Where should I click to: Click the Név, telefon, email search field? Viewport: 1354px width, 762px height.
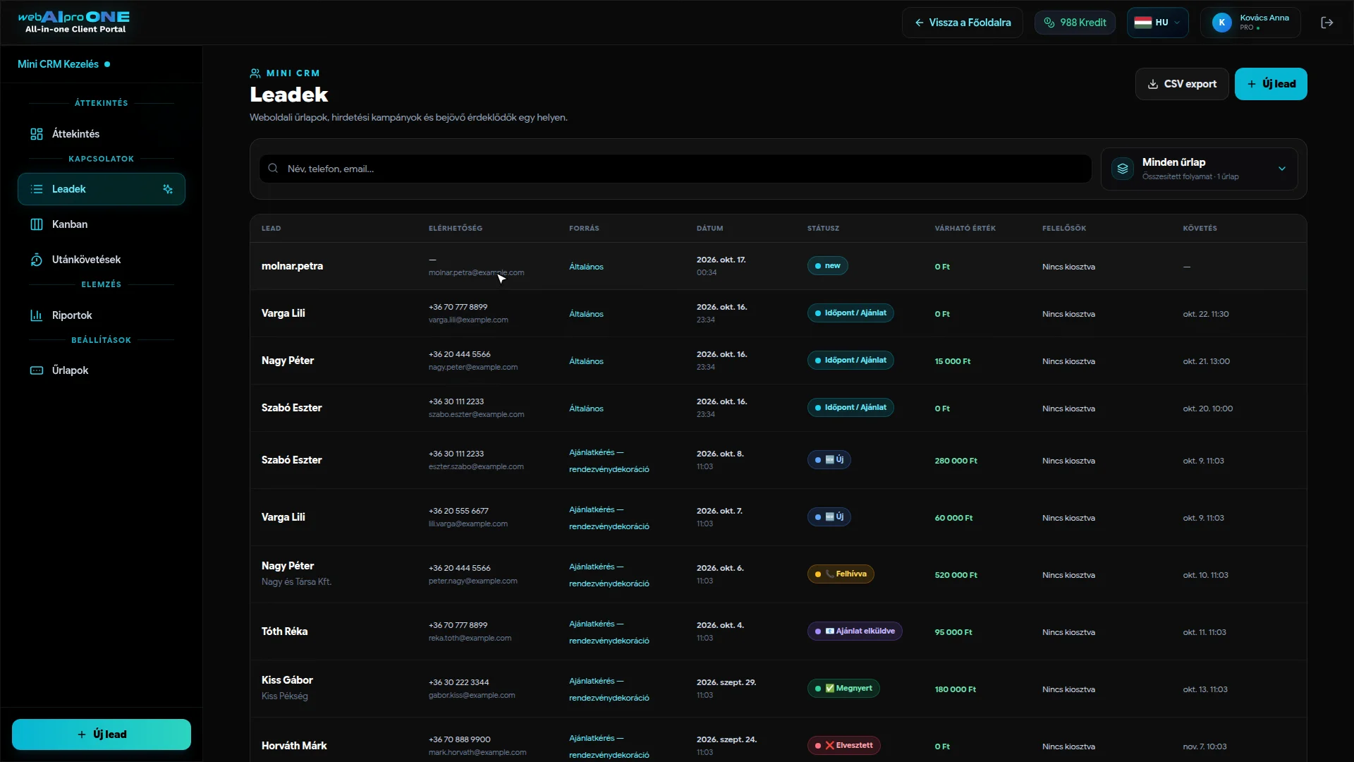coord(676,169)
